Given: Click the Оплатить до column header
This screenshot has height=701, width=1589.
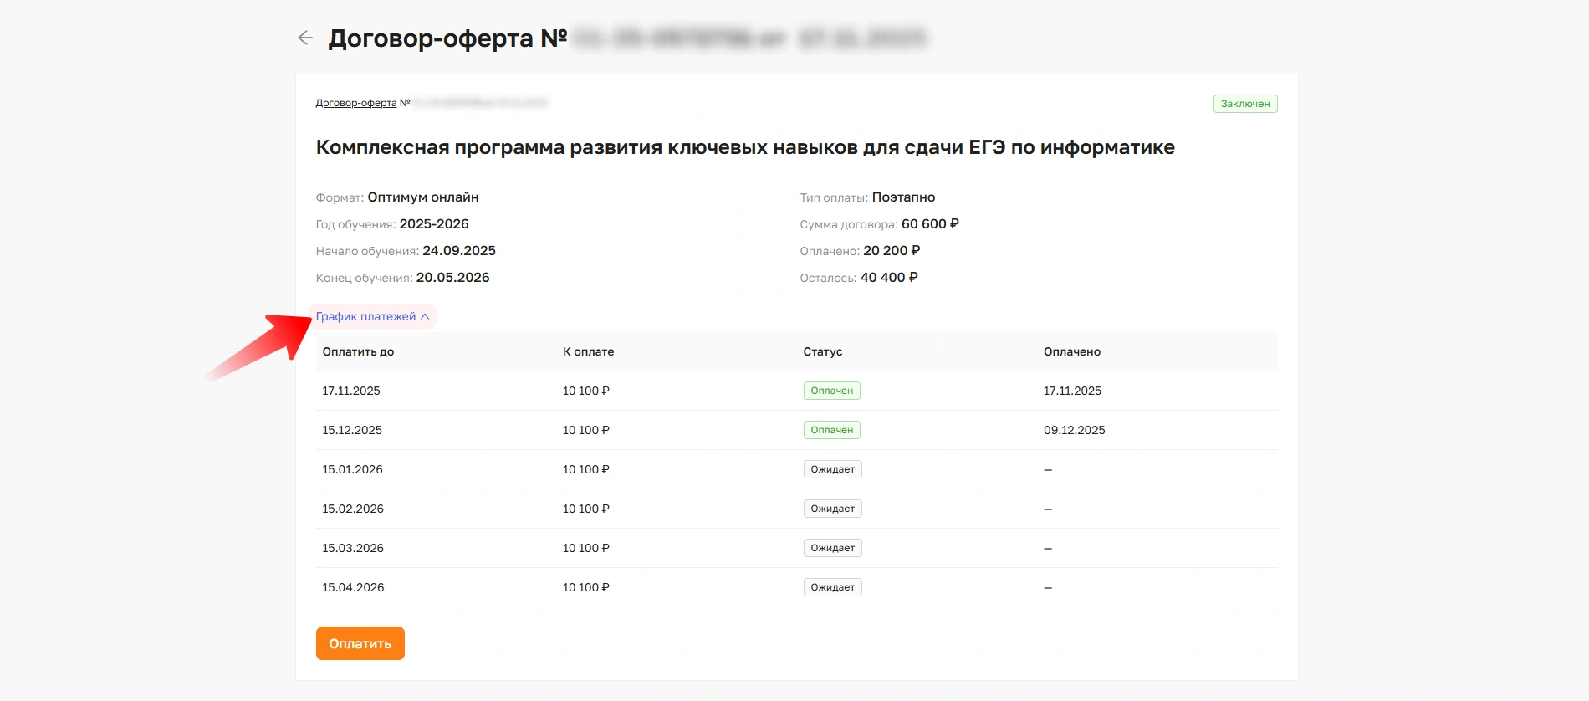Looking at the screenshot, I should (x=358, y=351).
